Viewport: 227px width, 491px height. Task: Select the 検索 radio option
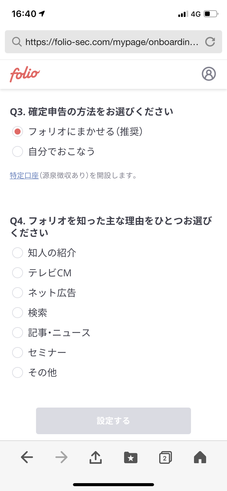[x=18, y=313]
